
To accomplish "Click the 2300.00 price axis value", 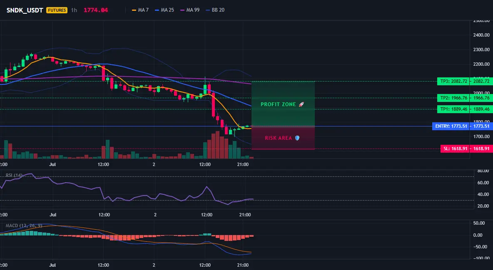I will click(x=481, y=50).
